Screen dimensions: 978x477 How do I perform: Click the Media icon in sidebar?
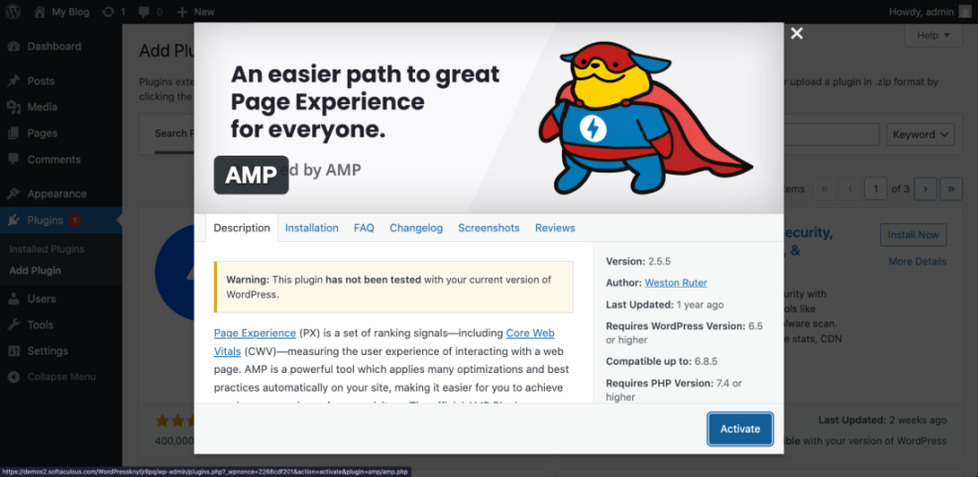pyautogui.click(x=14, y=107)
